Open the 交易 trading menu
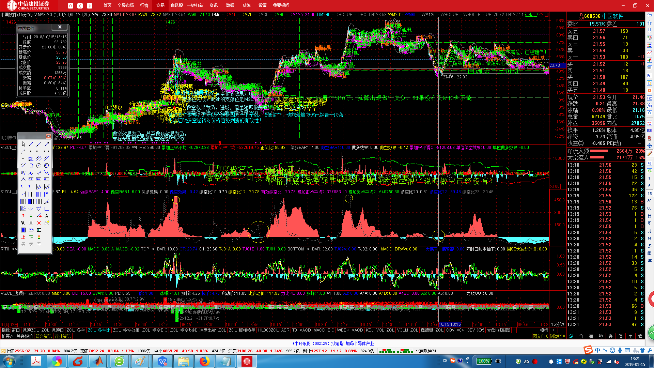The height and width of the screenshot is (368, 654). coord(160,5)
